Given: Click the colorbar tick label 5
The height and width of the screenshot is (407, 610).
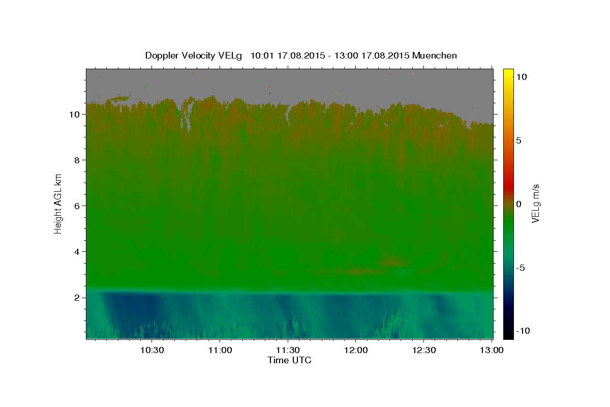Looking at the screenshot, I should pos(518,140).
